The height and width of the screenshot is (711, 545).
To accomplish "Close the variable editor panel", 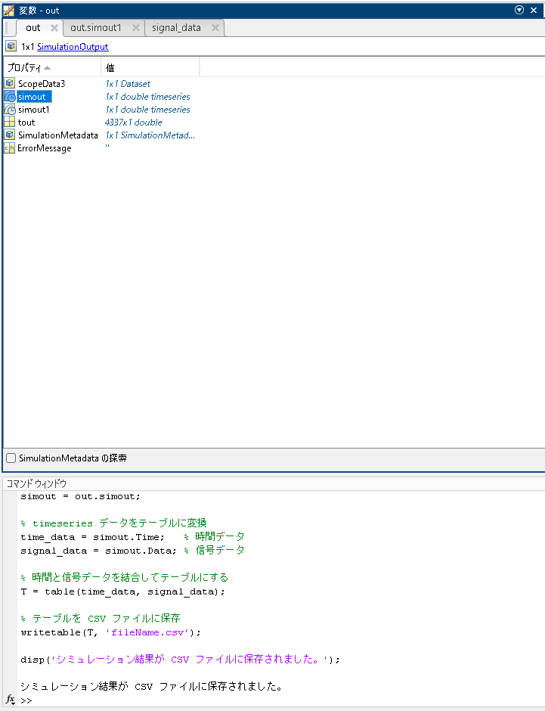I will (534, 10).
